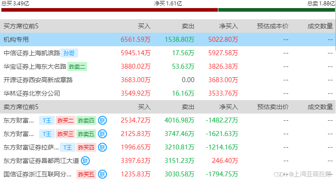336x180 pixels.
Task: Click the 预估成本价 column header
Action: [x=273, y=26]
